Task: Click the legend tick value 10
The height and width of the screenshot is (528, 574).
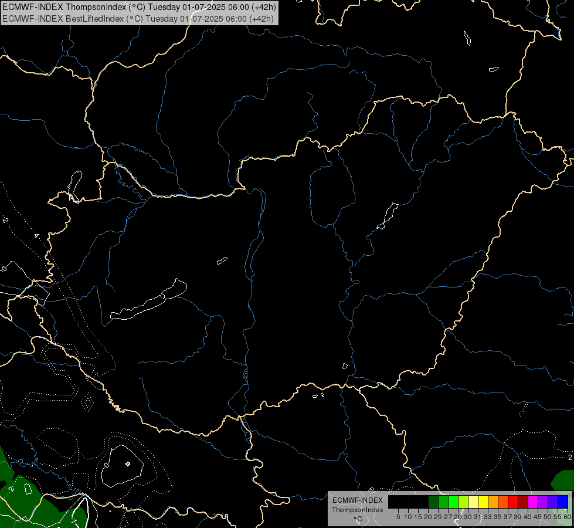Action: click(408, 517)
